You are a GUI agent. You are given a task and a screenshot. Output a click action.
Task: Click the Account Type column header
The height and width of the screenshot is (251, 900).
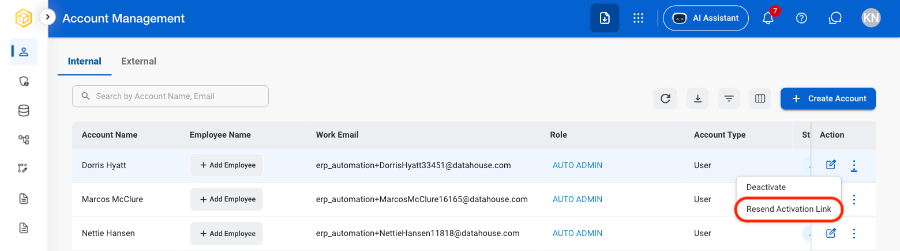coord(719,135)
